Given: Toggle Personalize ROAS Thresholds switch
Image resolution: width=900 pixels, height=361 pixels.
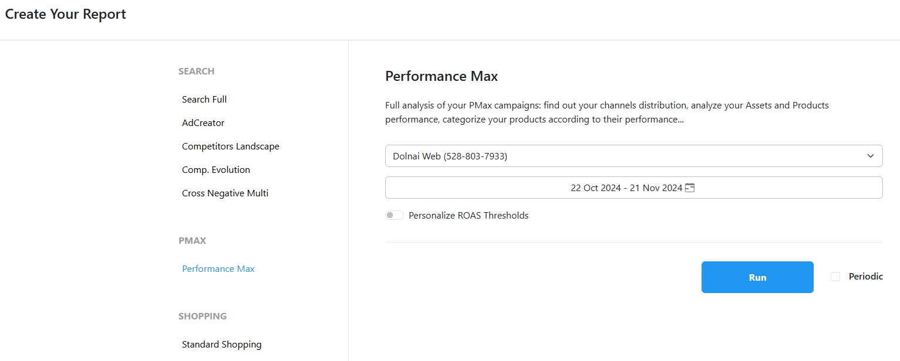Looking at the screenshot, I should (394, 215).
